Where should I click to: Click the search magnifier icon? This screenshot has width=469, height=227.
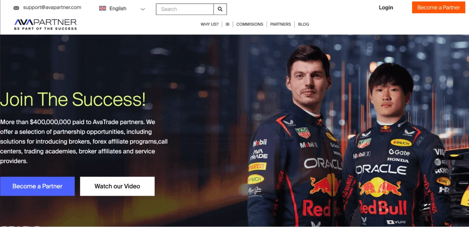(x=220, y=9)
